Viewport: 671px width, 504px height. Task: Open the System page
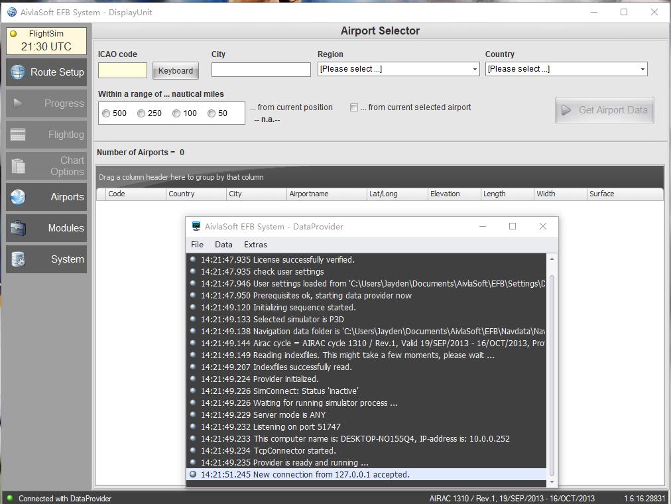click(x=46, y=259)
